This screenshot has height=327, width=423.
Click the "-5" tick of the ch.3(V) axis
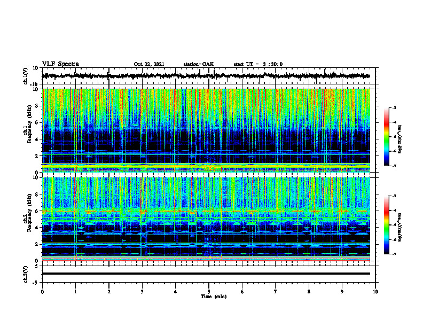tap(36, 283)
